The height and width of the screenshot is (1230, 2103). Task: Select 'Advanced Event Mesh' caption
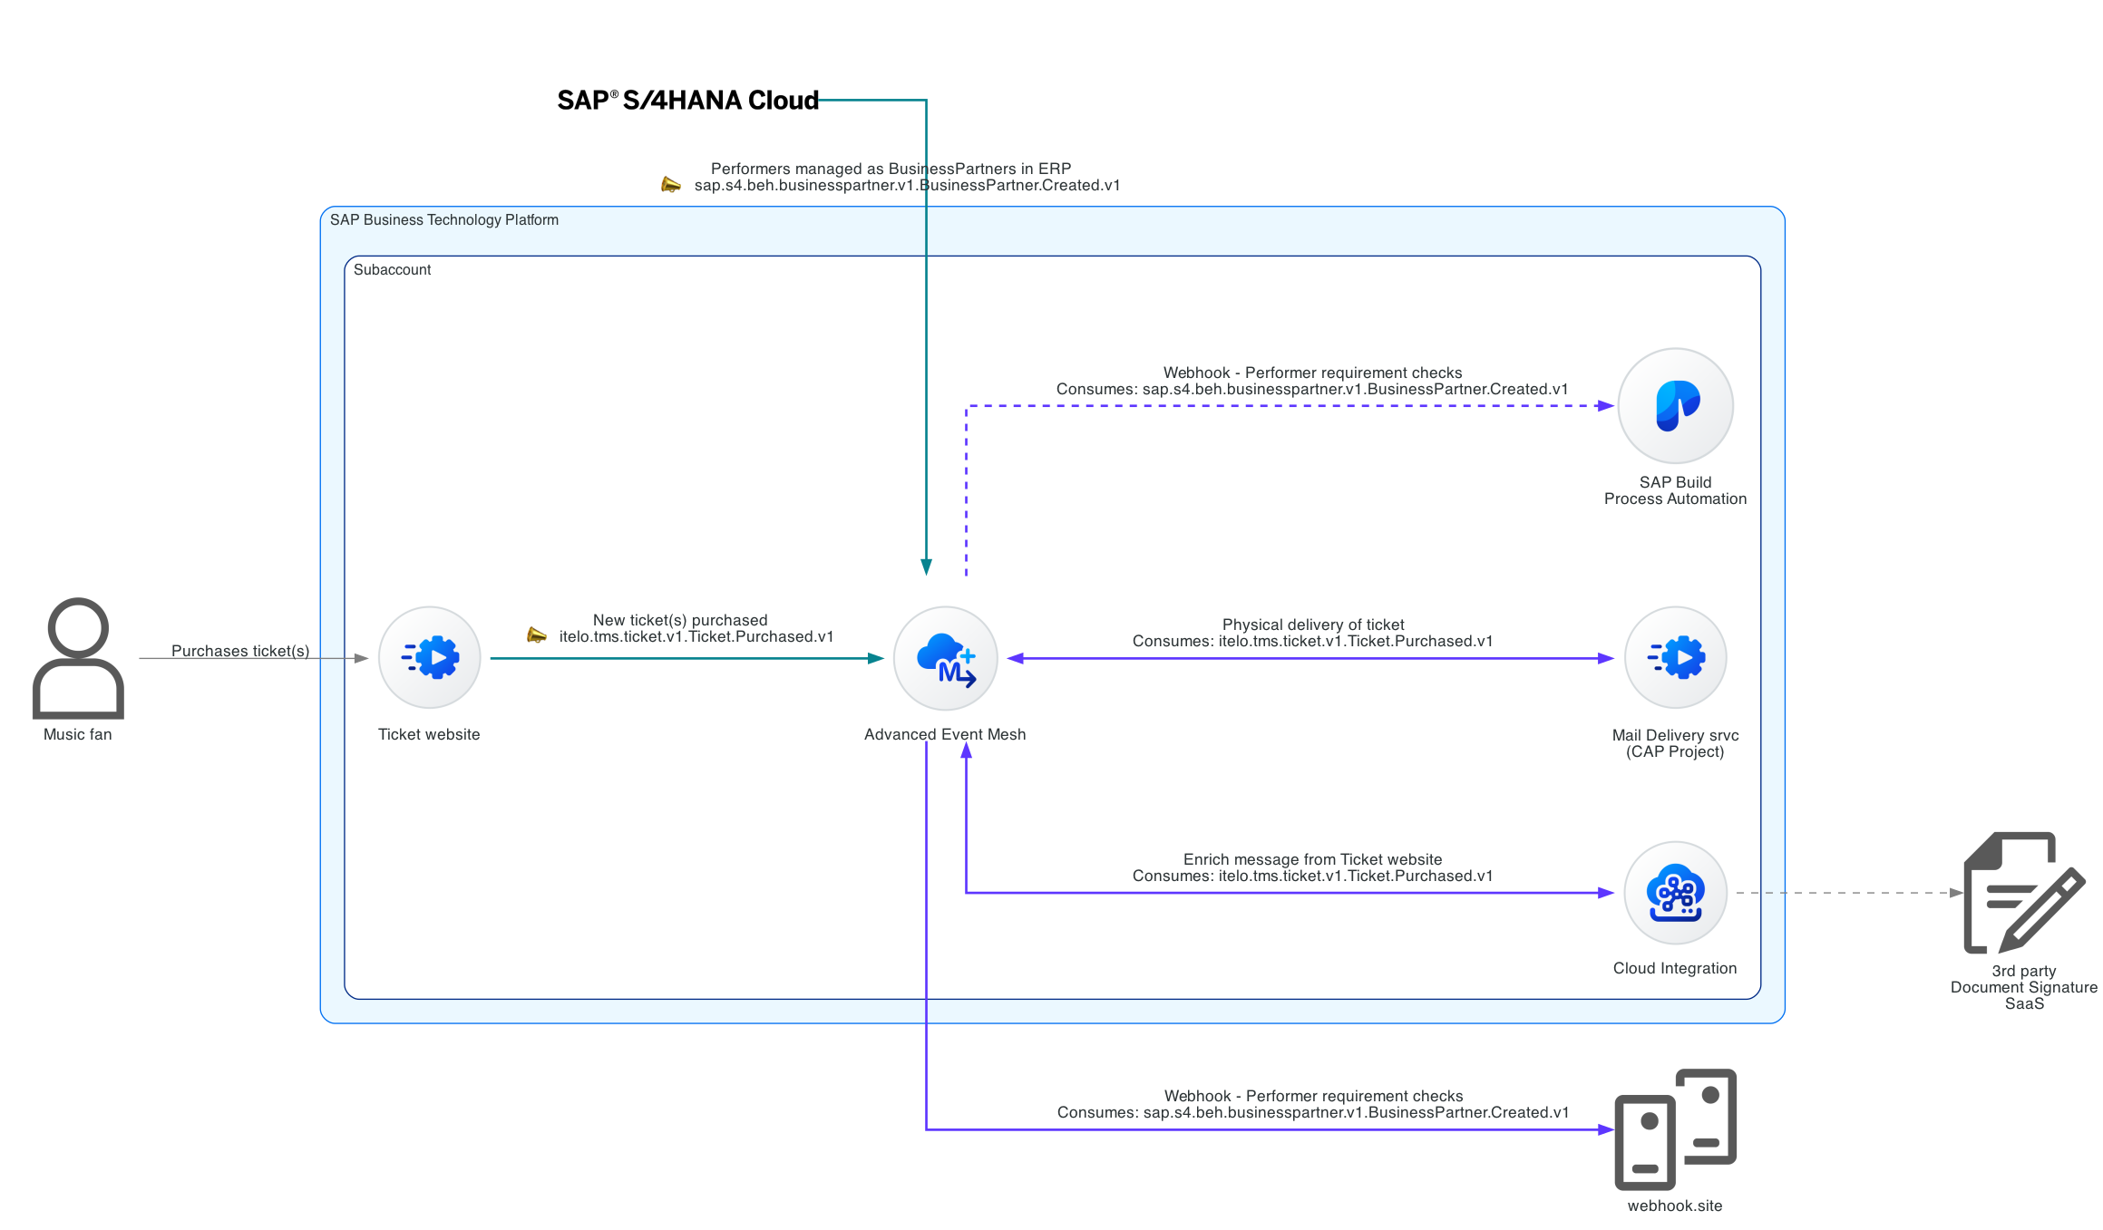[x=945, y=734]
